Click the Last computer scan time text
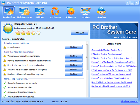Image resolution: width=140 pixels, height=105 pixels. pyautogui.click(x=34, y=28)
